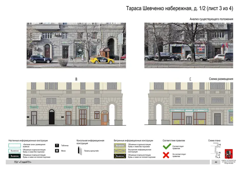Click the black 'M' Меню legend icon

click(57, 151)
